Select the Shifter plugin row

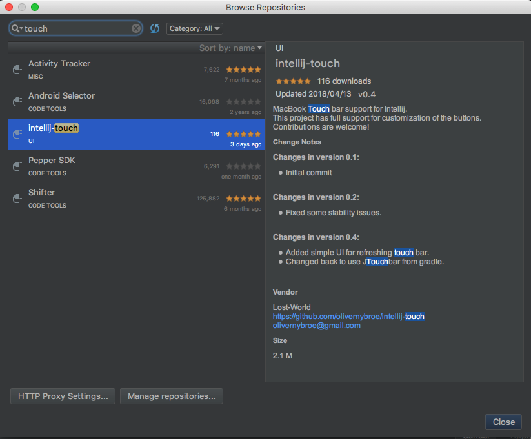[x=137, y=199]
